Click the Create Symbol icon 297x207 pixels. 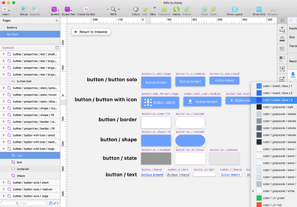click(x=86, y=9)
